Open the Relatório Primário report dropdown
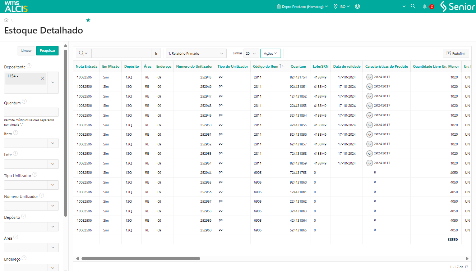 196,53
